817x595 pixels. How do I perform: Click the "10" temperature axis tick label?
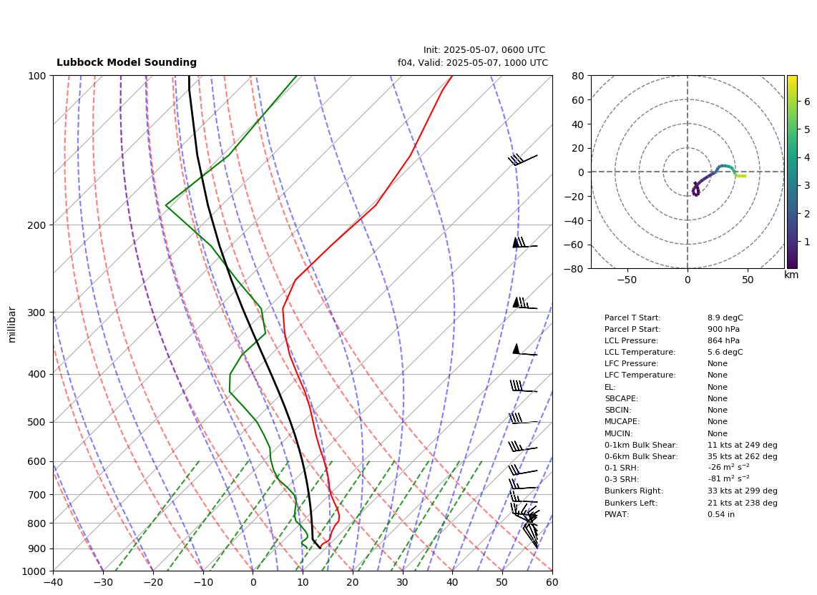pyautogui.click(x=303, y=582)
